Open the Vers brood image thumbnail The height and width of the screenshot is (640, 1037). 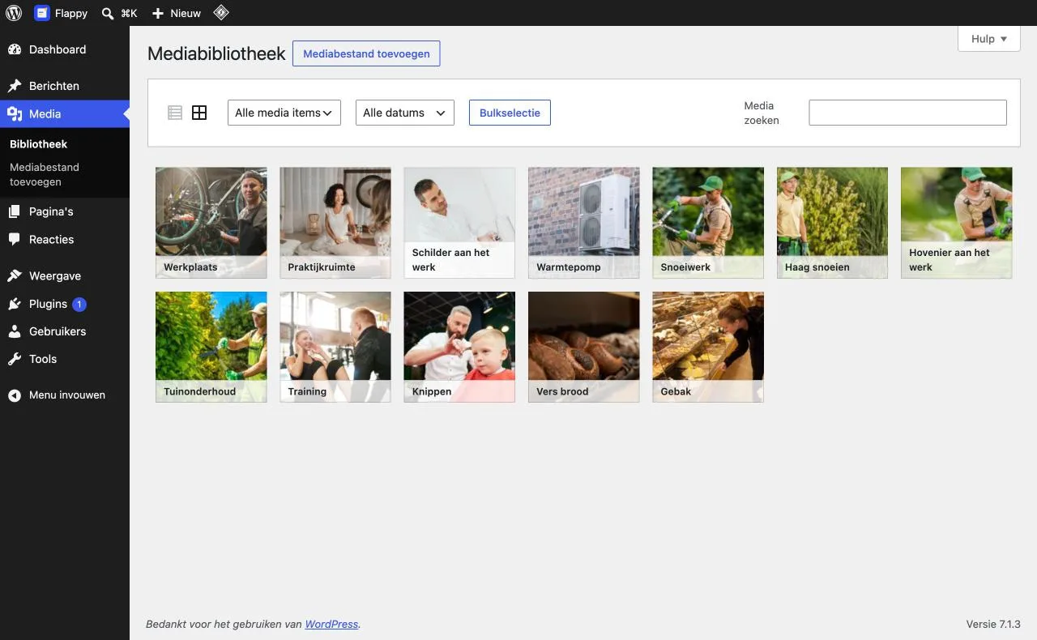583,347
